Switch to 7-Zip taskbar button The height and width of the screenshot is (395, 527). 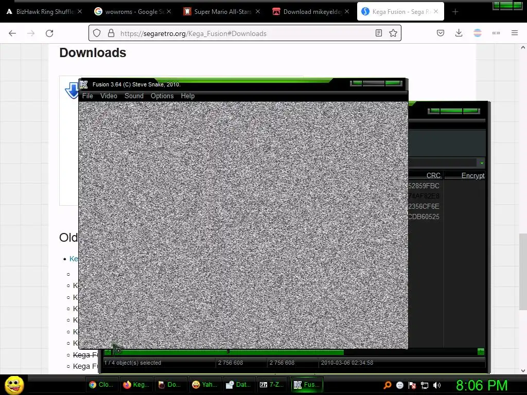point(273,385)
